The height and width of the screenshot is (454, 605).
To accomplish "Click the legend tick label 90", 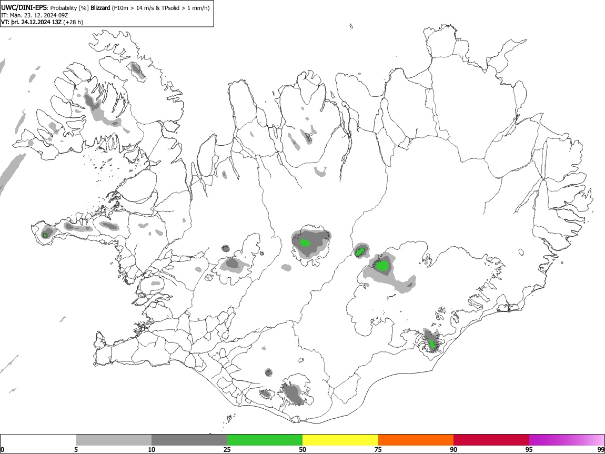I will click(453, 449).
